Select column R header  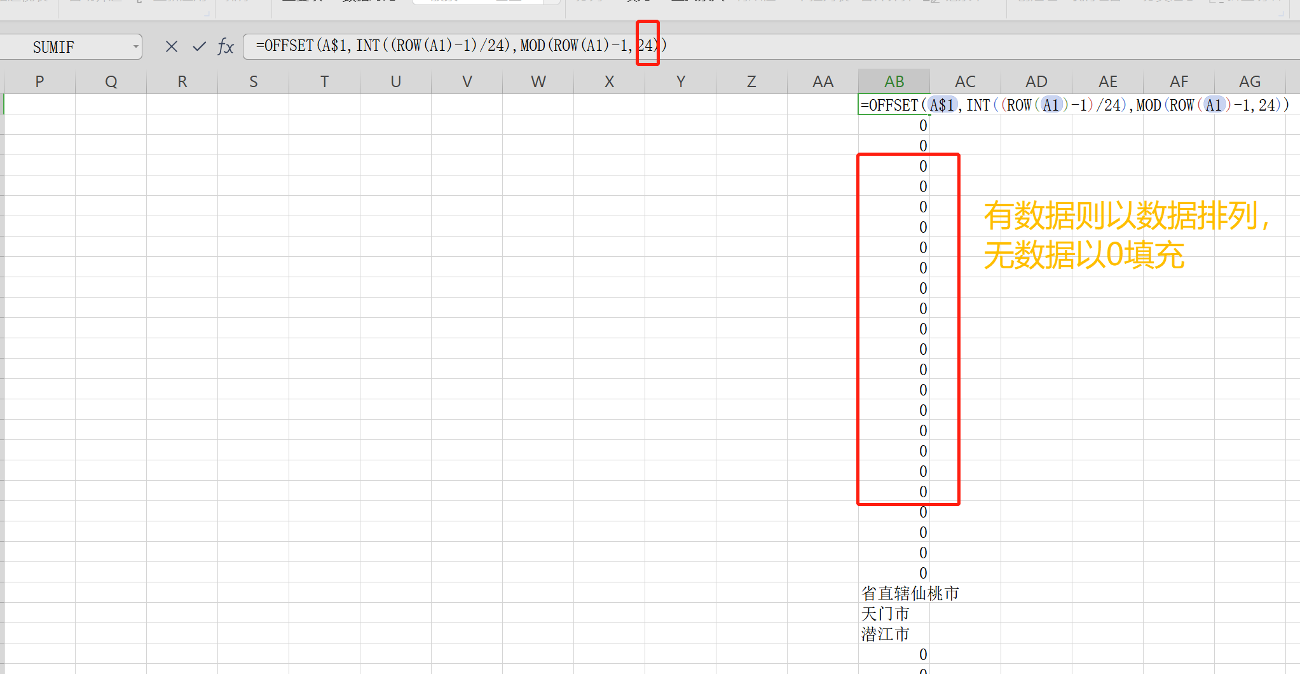coord(182,81)
